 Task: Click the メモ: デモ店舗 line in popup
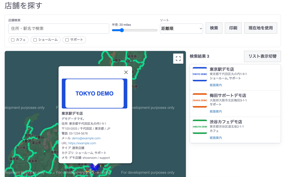[86, 158]
